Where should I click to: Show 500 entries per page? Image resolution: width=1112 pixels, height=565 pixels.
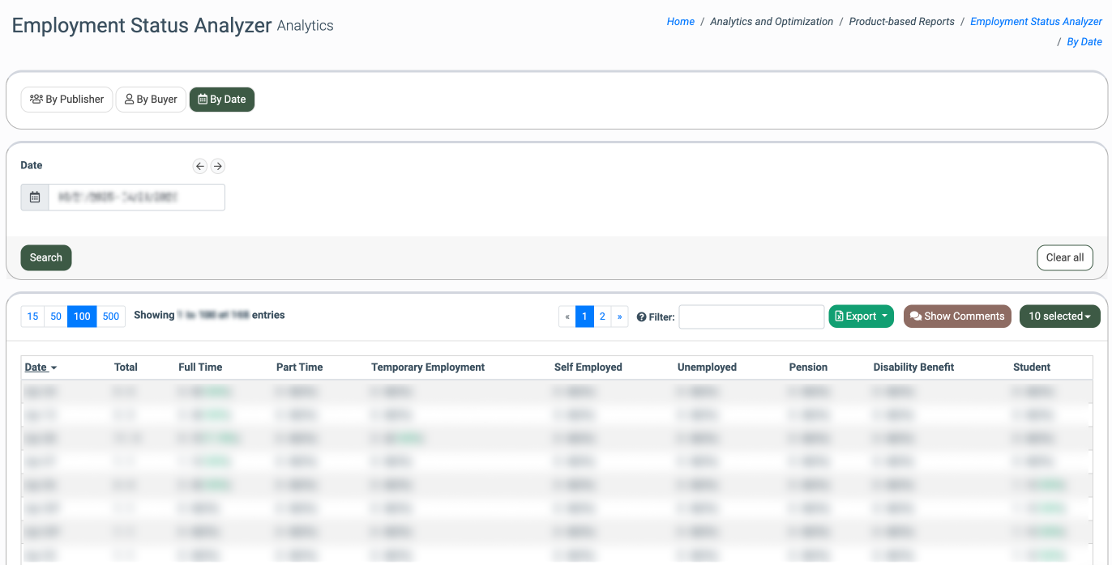111,316
